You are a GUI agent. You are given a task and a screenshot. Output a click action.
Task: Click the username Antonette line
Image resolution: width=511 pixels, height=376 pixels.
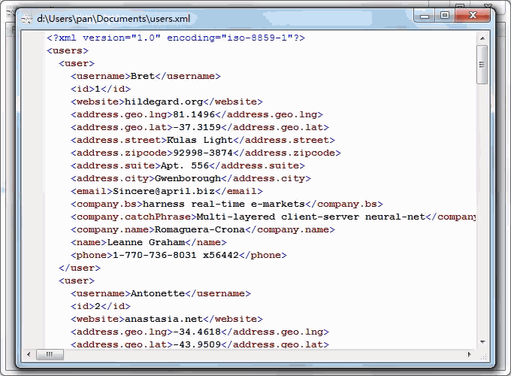tap(157, 293)
